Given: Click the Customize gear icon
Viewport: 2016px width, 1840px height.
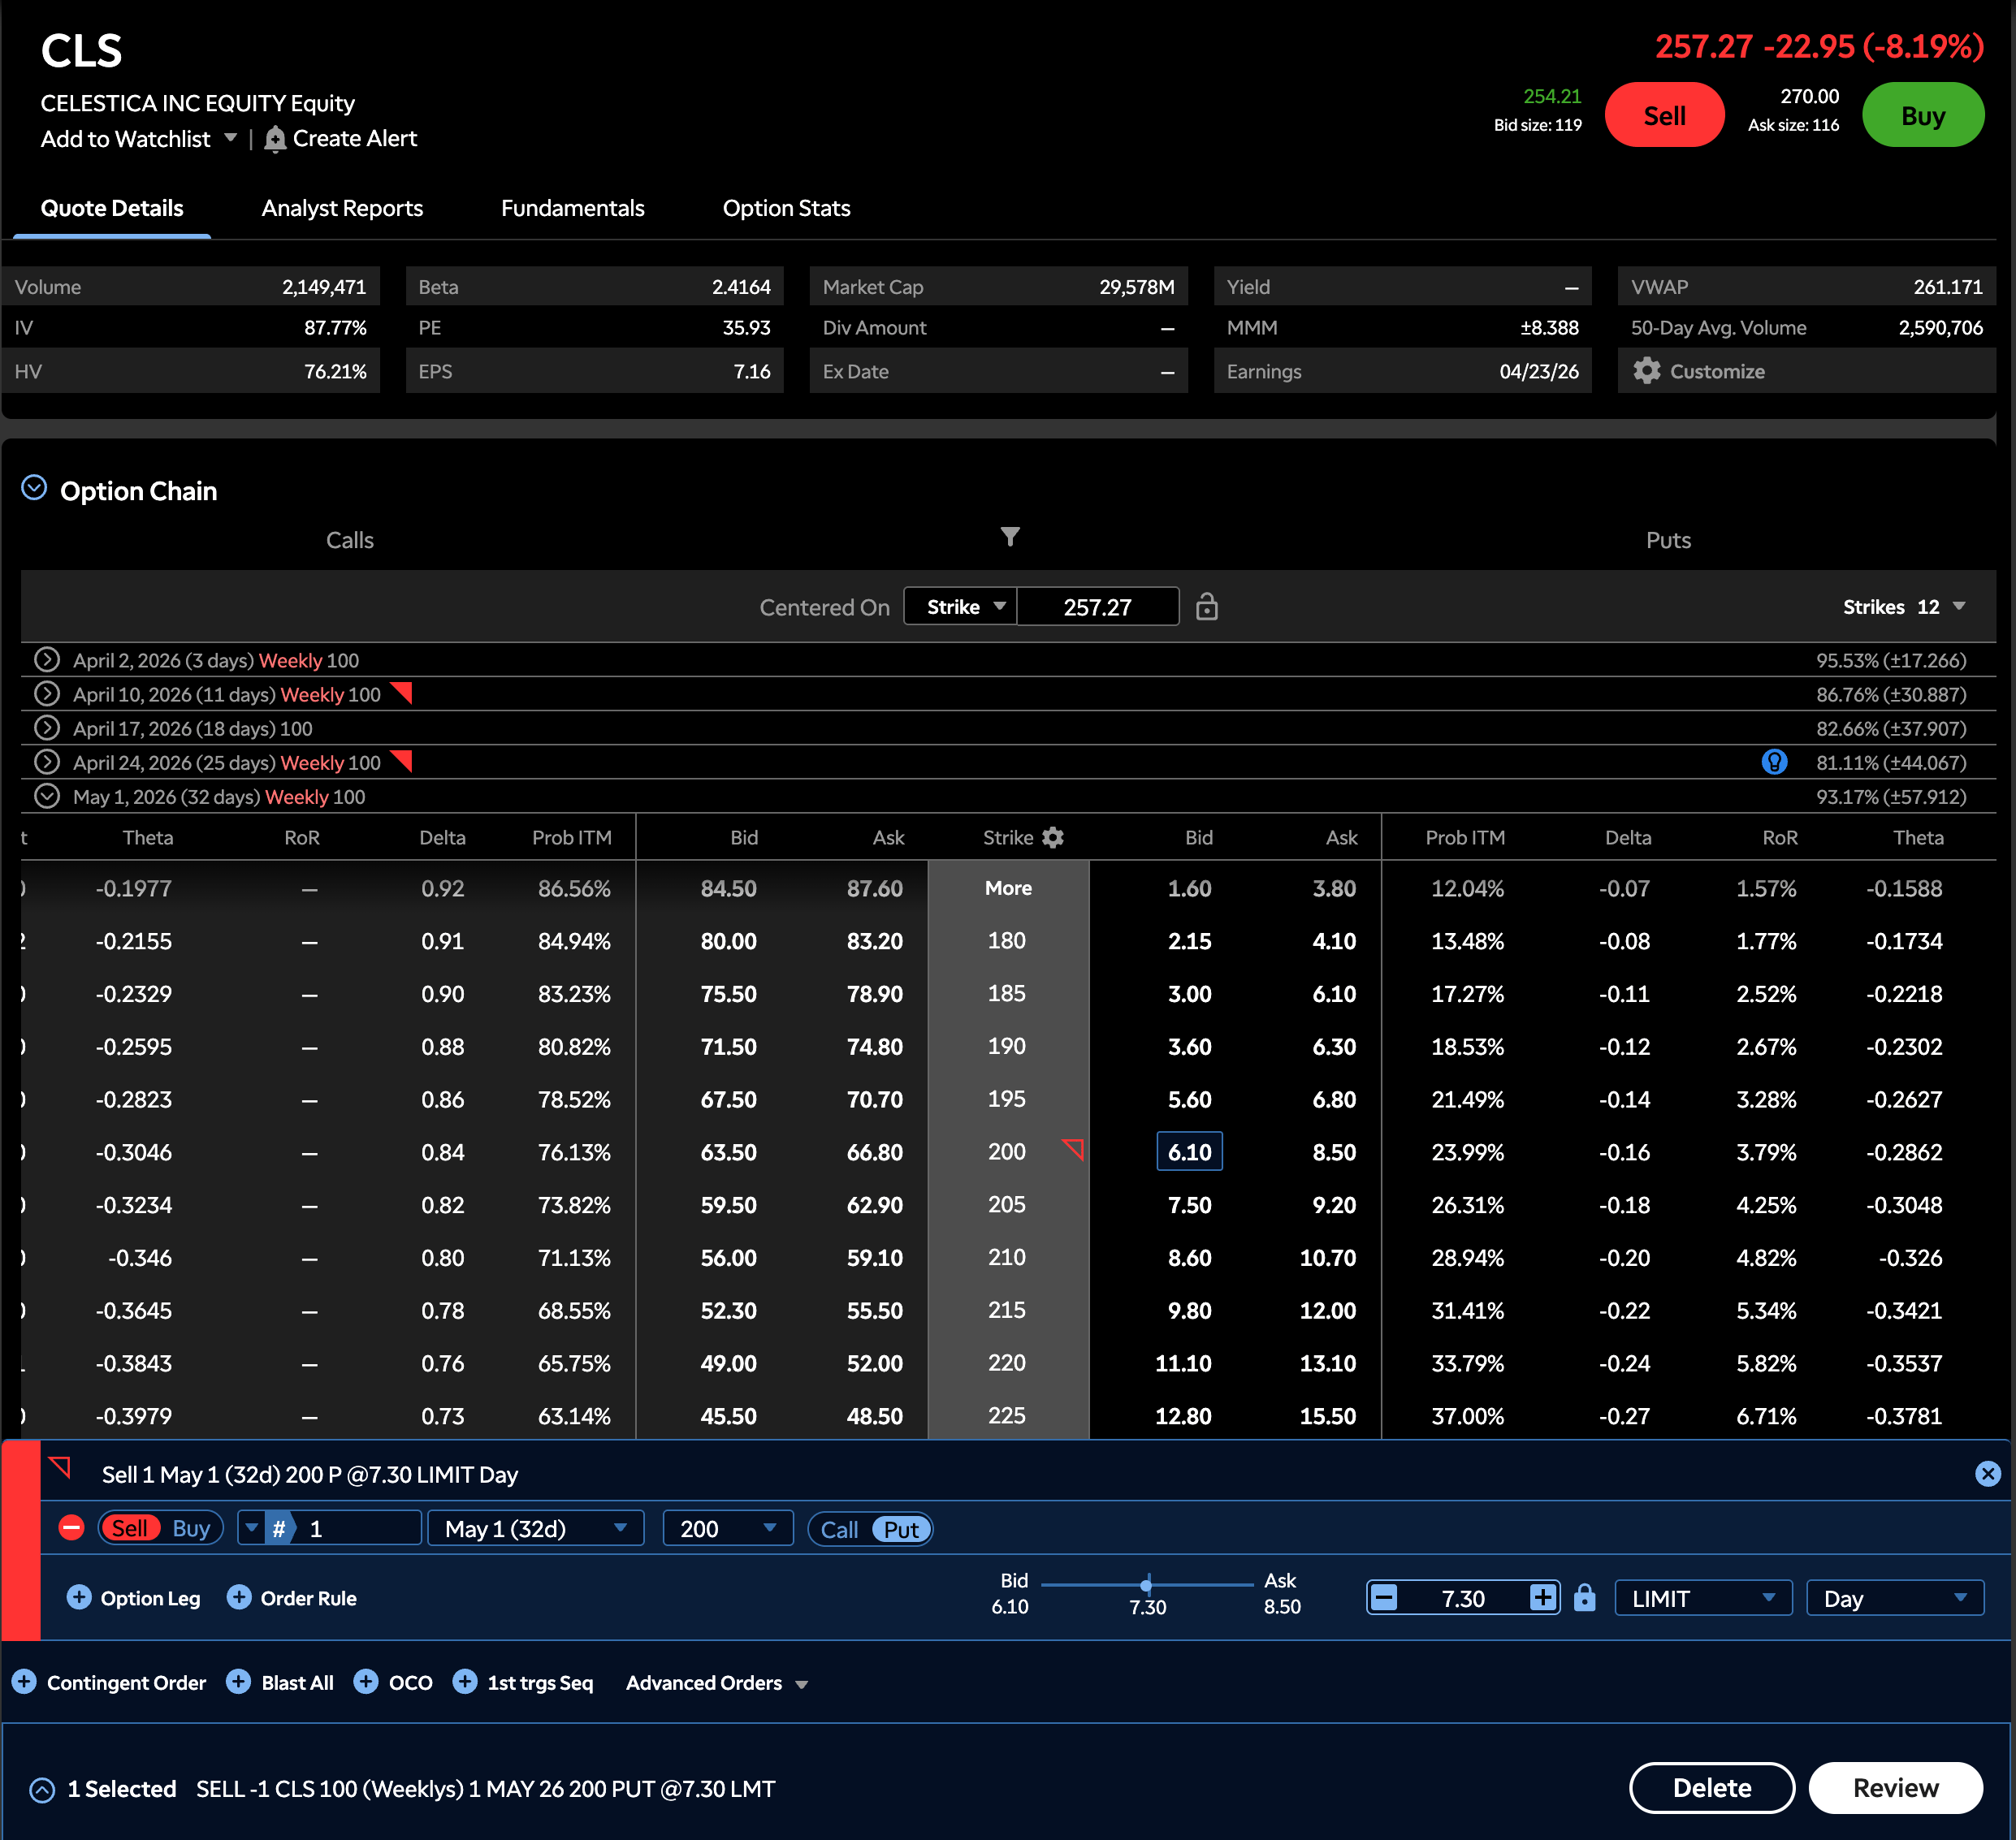Looking at the screenshot, I should pos(1646,371).
